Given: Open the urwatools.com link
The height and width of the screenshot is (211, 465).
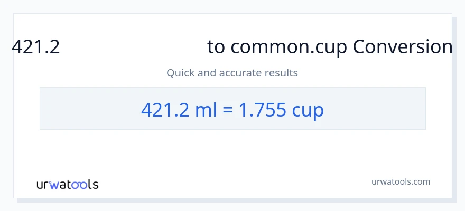Looking at the screenshot, I should click(401, 181).
